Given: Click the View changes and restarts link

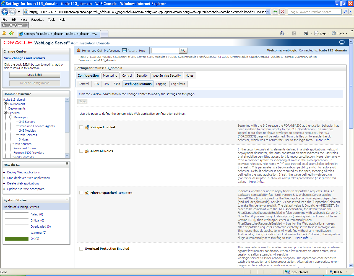Looking at the screenshot, I should pos(25,58).
